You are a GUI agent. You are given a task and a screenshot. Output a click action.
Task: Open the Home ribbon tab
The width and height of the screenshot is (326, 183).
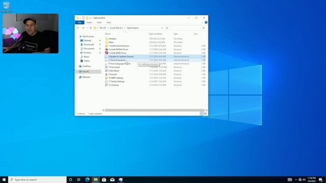point(89,22)
